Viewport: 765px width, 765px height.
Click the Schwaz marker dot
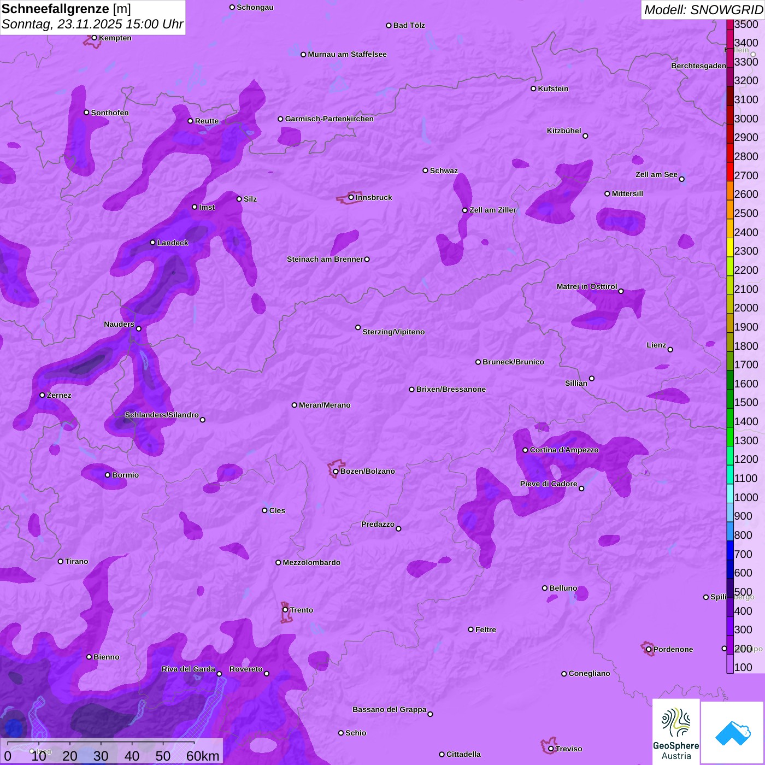[x=426, y=170]
